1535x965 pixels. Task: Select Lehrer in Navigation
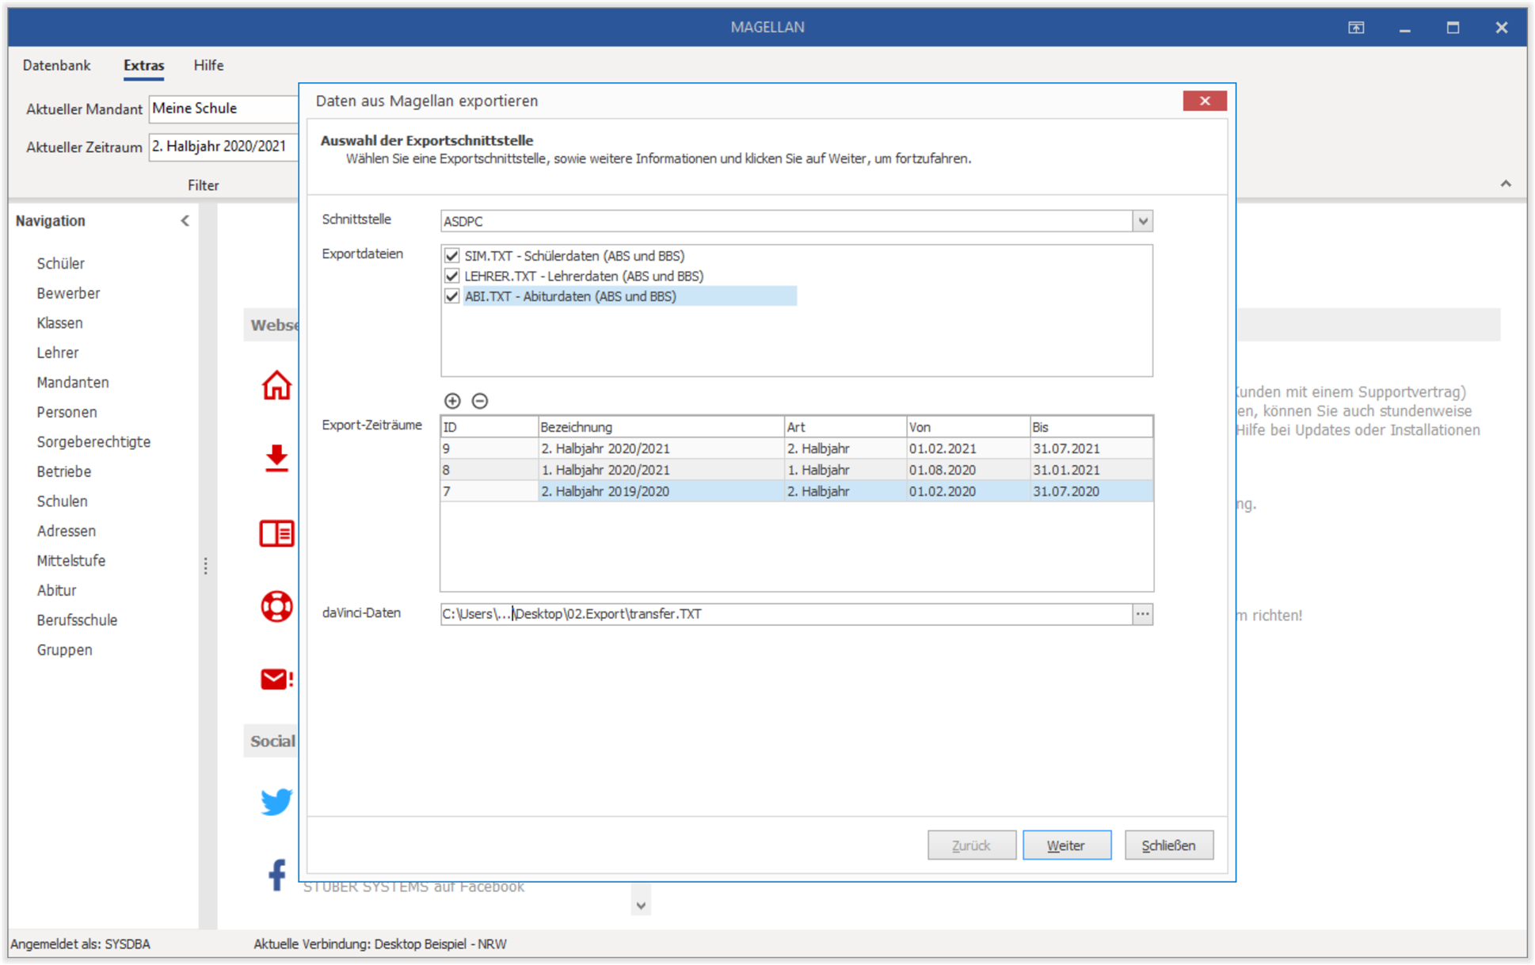(57, 353)
